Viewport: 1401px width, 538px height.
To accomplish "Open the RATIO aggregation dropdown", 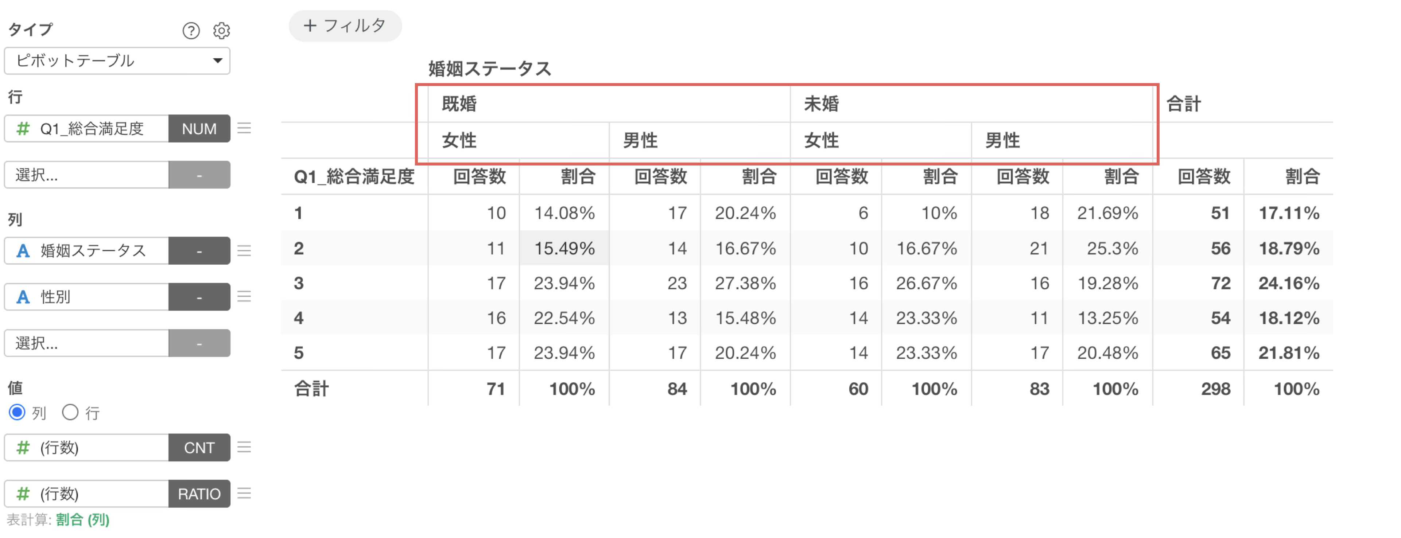I will [199, 494].
